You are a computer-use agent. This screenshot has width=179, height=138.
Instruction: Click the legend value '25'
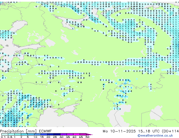click(x=55, y=137)
